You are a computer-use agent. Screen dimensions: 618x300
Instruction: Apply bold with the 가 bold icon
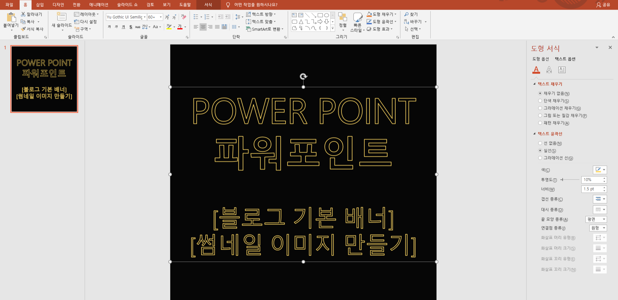(x=109, y=27)
